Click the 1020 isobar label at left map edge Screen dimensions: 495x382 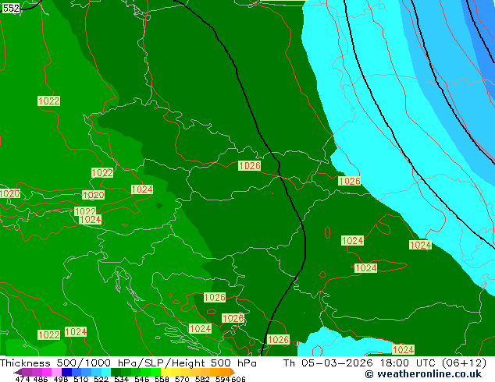point(10,193)
